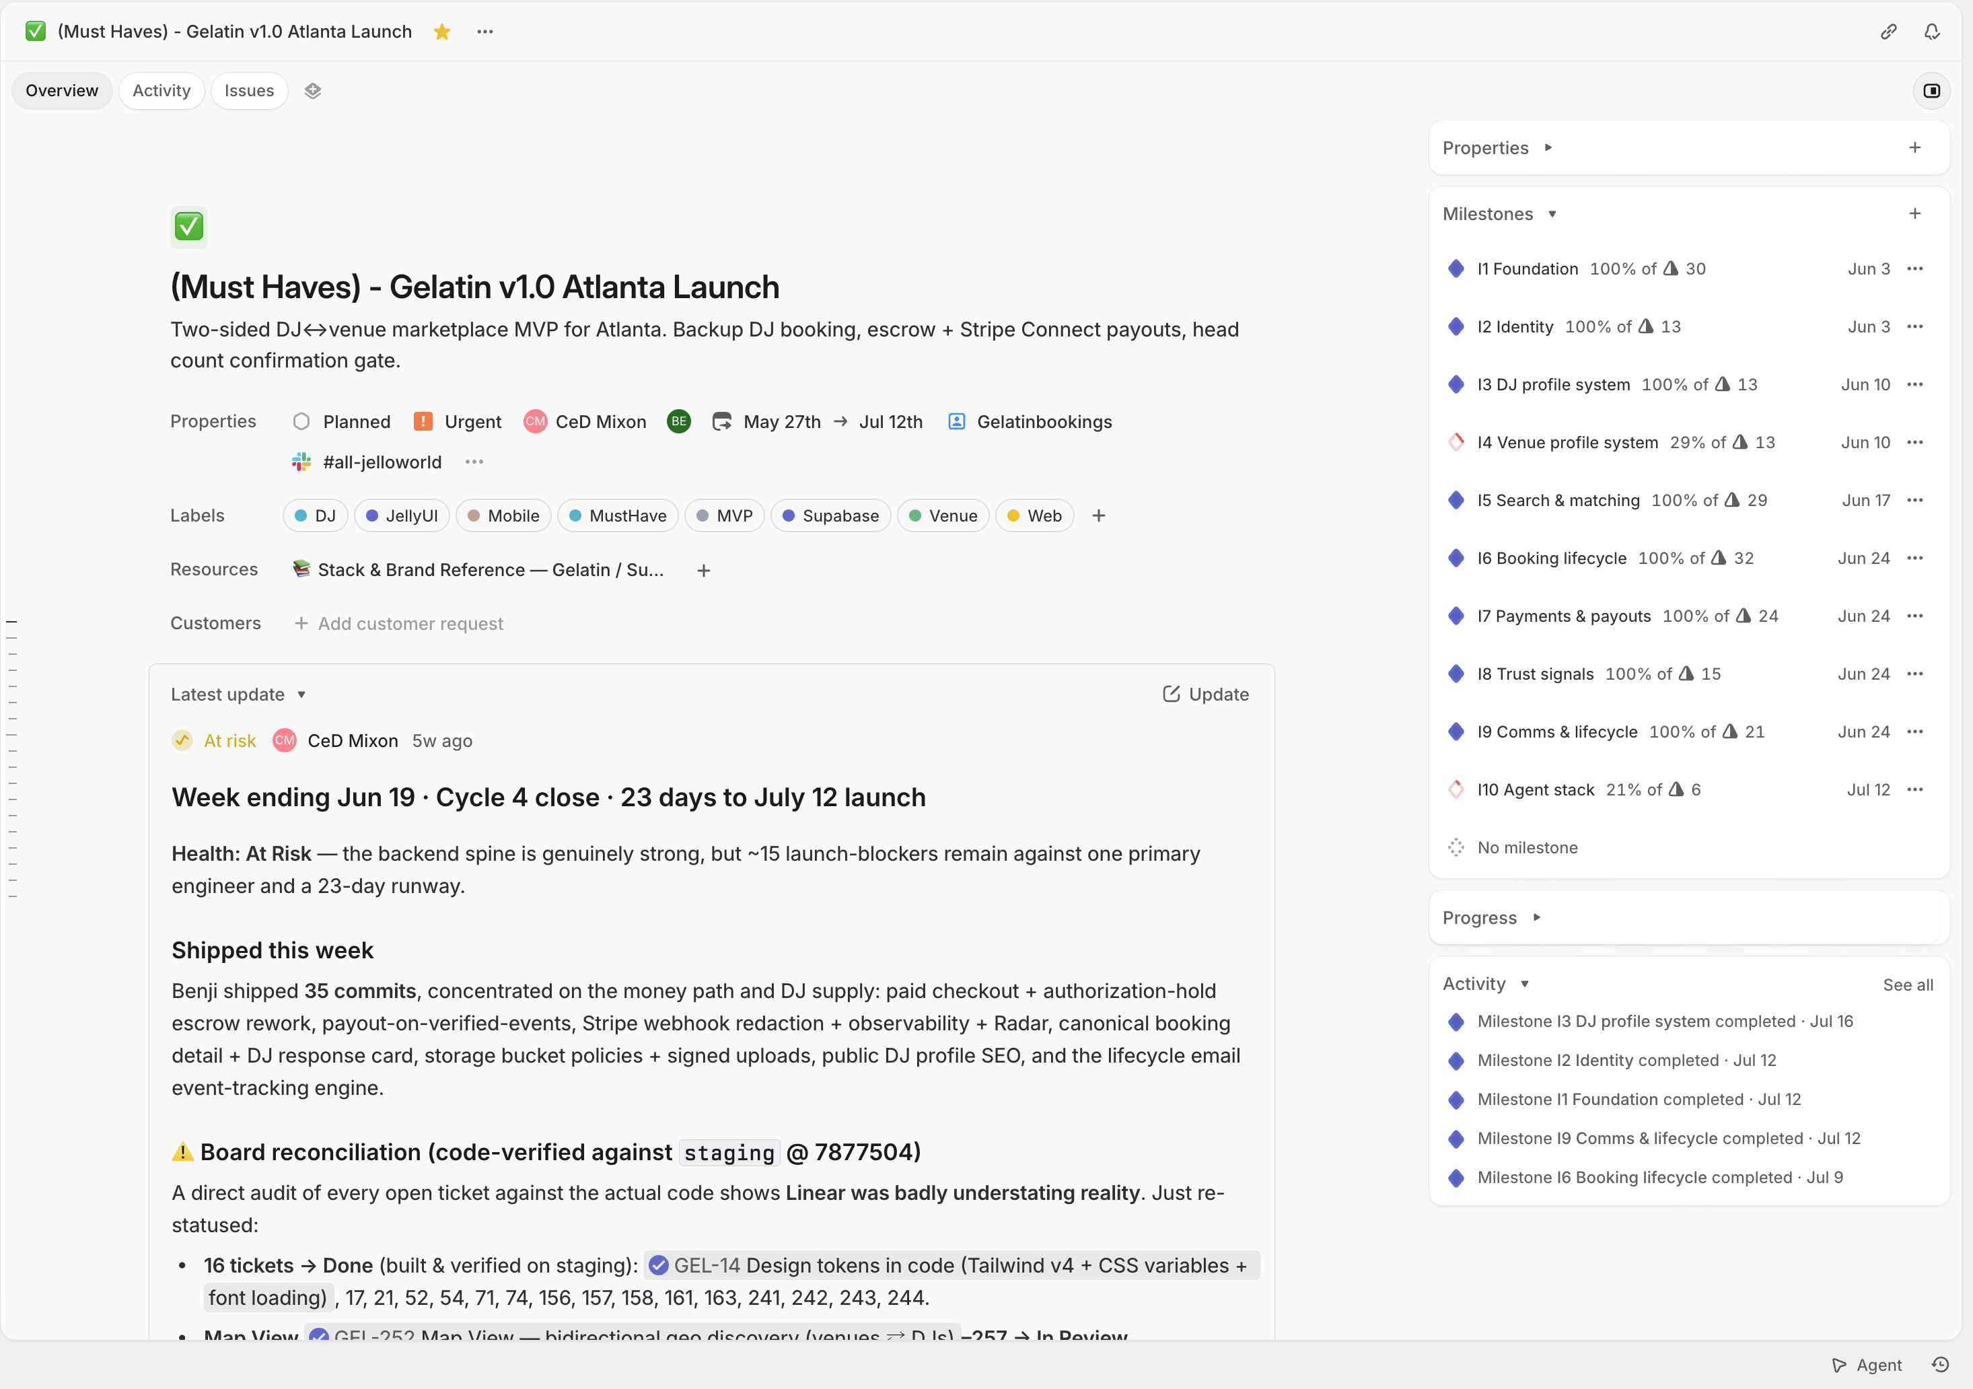Click the Slack #all-jelloworld channel

point(367,462)
